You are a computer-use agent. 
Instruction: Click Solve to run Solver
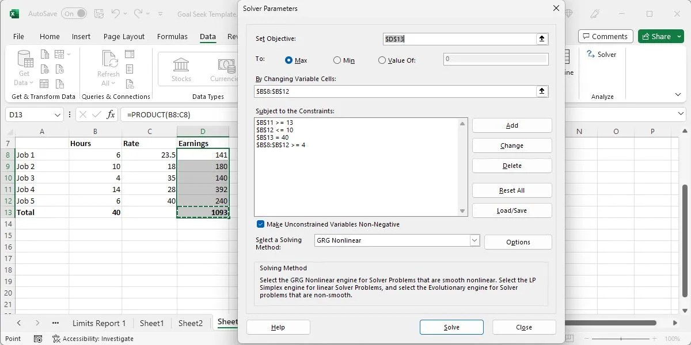pos(451,327)
